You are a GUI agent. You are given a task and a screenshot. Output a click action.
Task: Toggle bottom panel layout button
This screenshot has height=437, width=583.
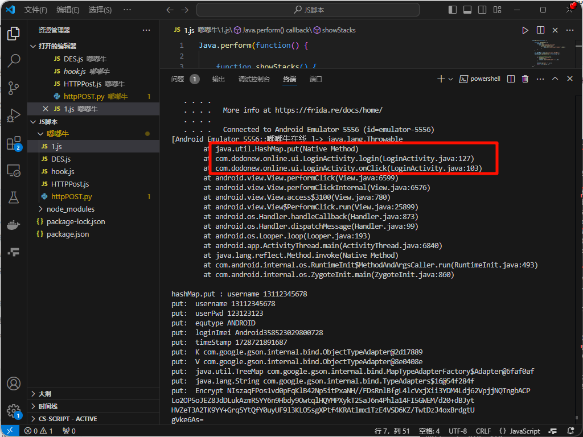pos(467,10)
